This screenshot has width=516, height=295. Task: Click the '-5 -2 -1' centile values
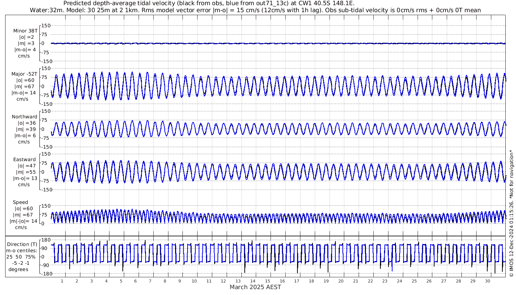21,263
